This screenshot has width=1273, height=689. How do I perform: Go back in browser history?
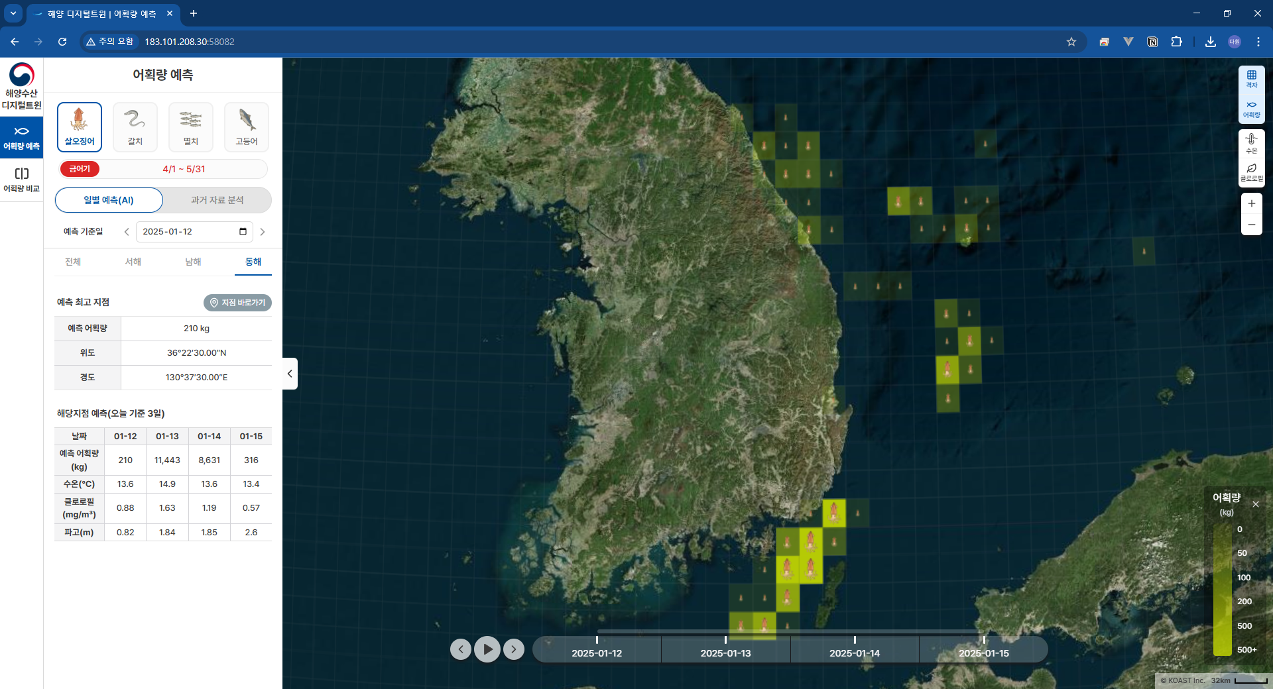coord(15,42)
